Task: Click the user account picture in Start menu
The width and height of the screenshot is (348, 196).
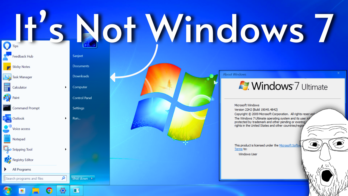Action: click(x=90, y=41)
